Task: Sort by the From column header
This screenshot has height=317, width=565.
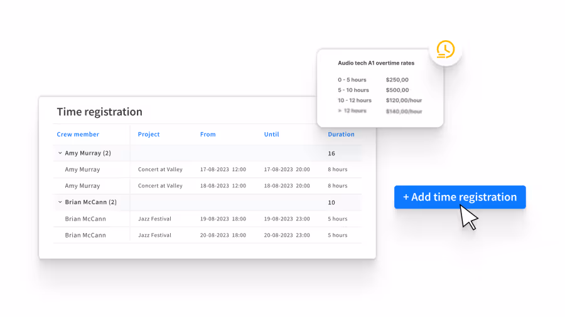Action: 208,134
